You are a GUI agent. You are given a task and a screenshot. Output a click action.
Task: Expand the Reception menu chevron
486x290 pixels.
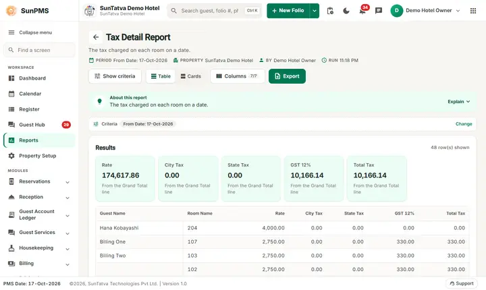67,198
